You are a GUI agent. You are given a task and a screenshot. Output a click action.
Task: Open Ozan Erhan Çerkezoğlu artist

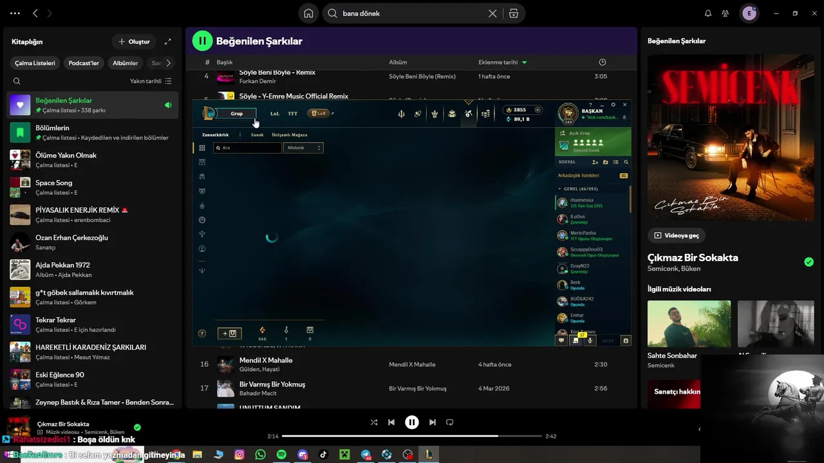pyautogui.click(x=93, y=242)
